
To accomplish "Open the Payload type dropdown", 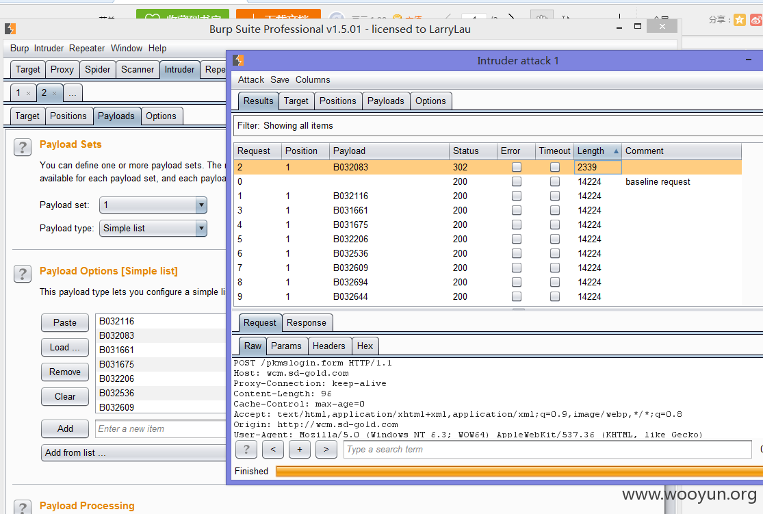I will 153,229.
